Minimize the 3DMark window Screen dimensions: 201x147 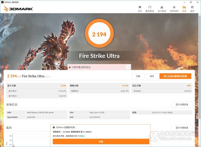[x=184, y=2]
